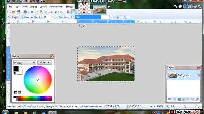204x114 pixels.
Task: Open the Image menu
Action: point(33,7)
